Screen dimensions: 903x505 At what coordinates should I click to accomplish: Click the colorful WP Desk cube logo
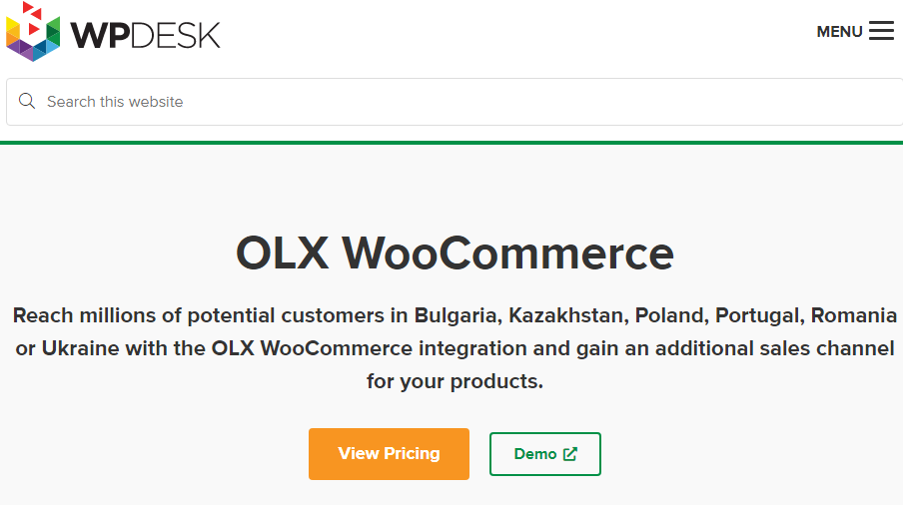coord(33,32)
